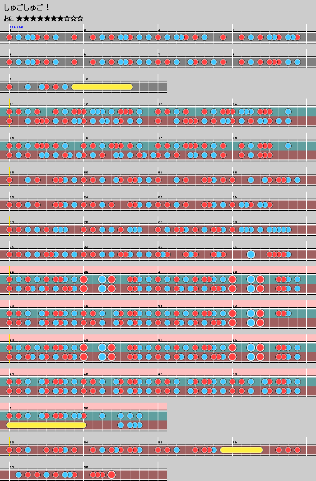The image size is (316, 481).
Task: Click the measure 19 number label
Action: click(x=12, y=173)
